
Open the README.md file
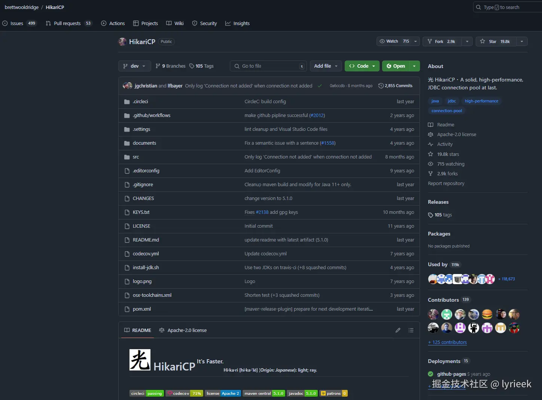point(146,240)
